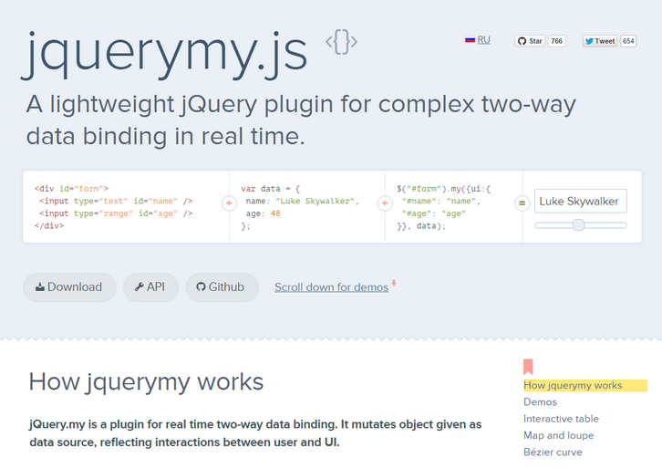
Task: Switch language via the RU link
Action: tap(483, 40)
